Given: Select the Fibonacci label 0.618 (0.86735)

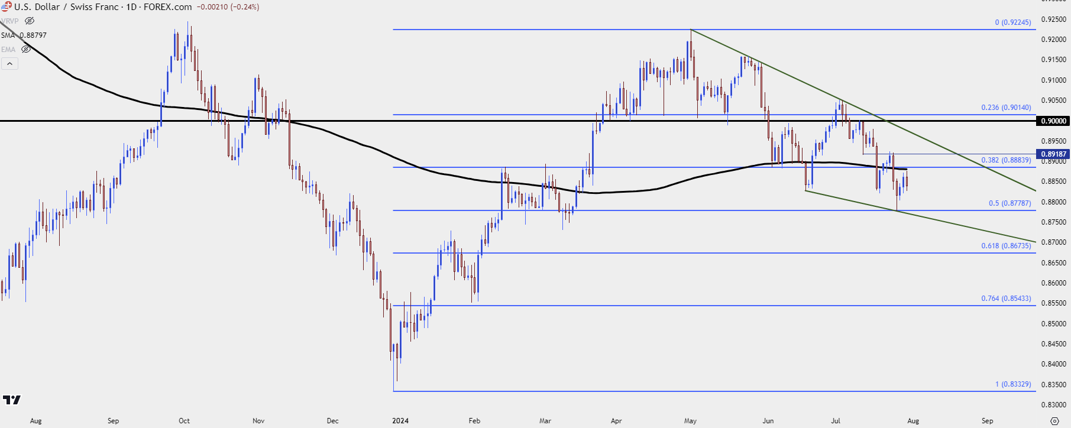Looking at the screenshot, I should click(1006, 246).
